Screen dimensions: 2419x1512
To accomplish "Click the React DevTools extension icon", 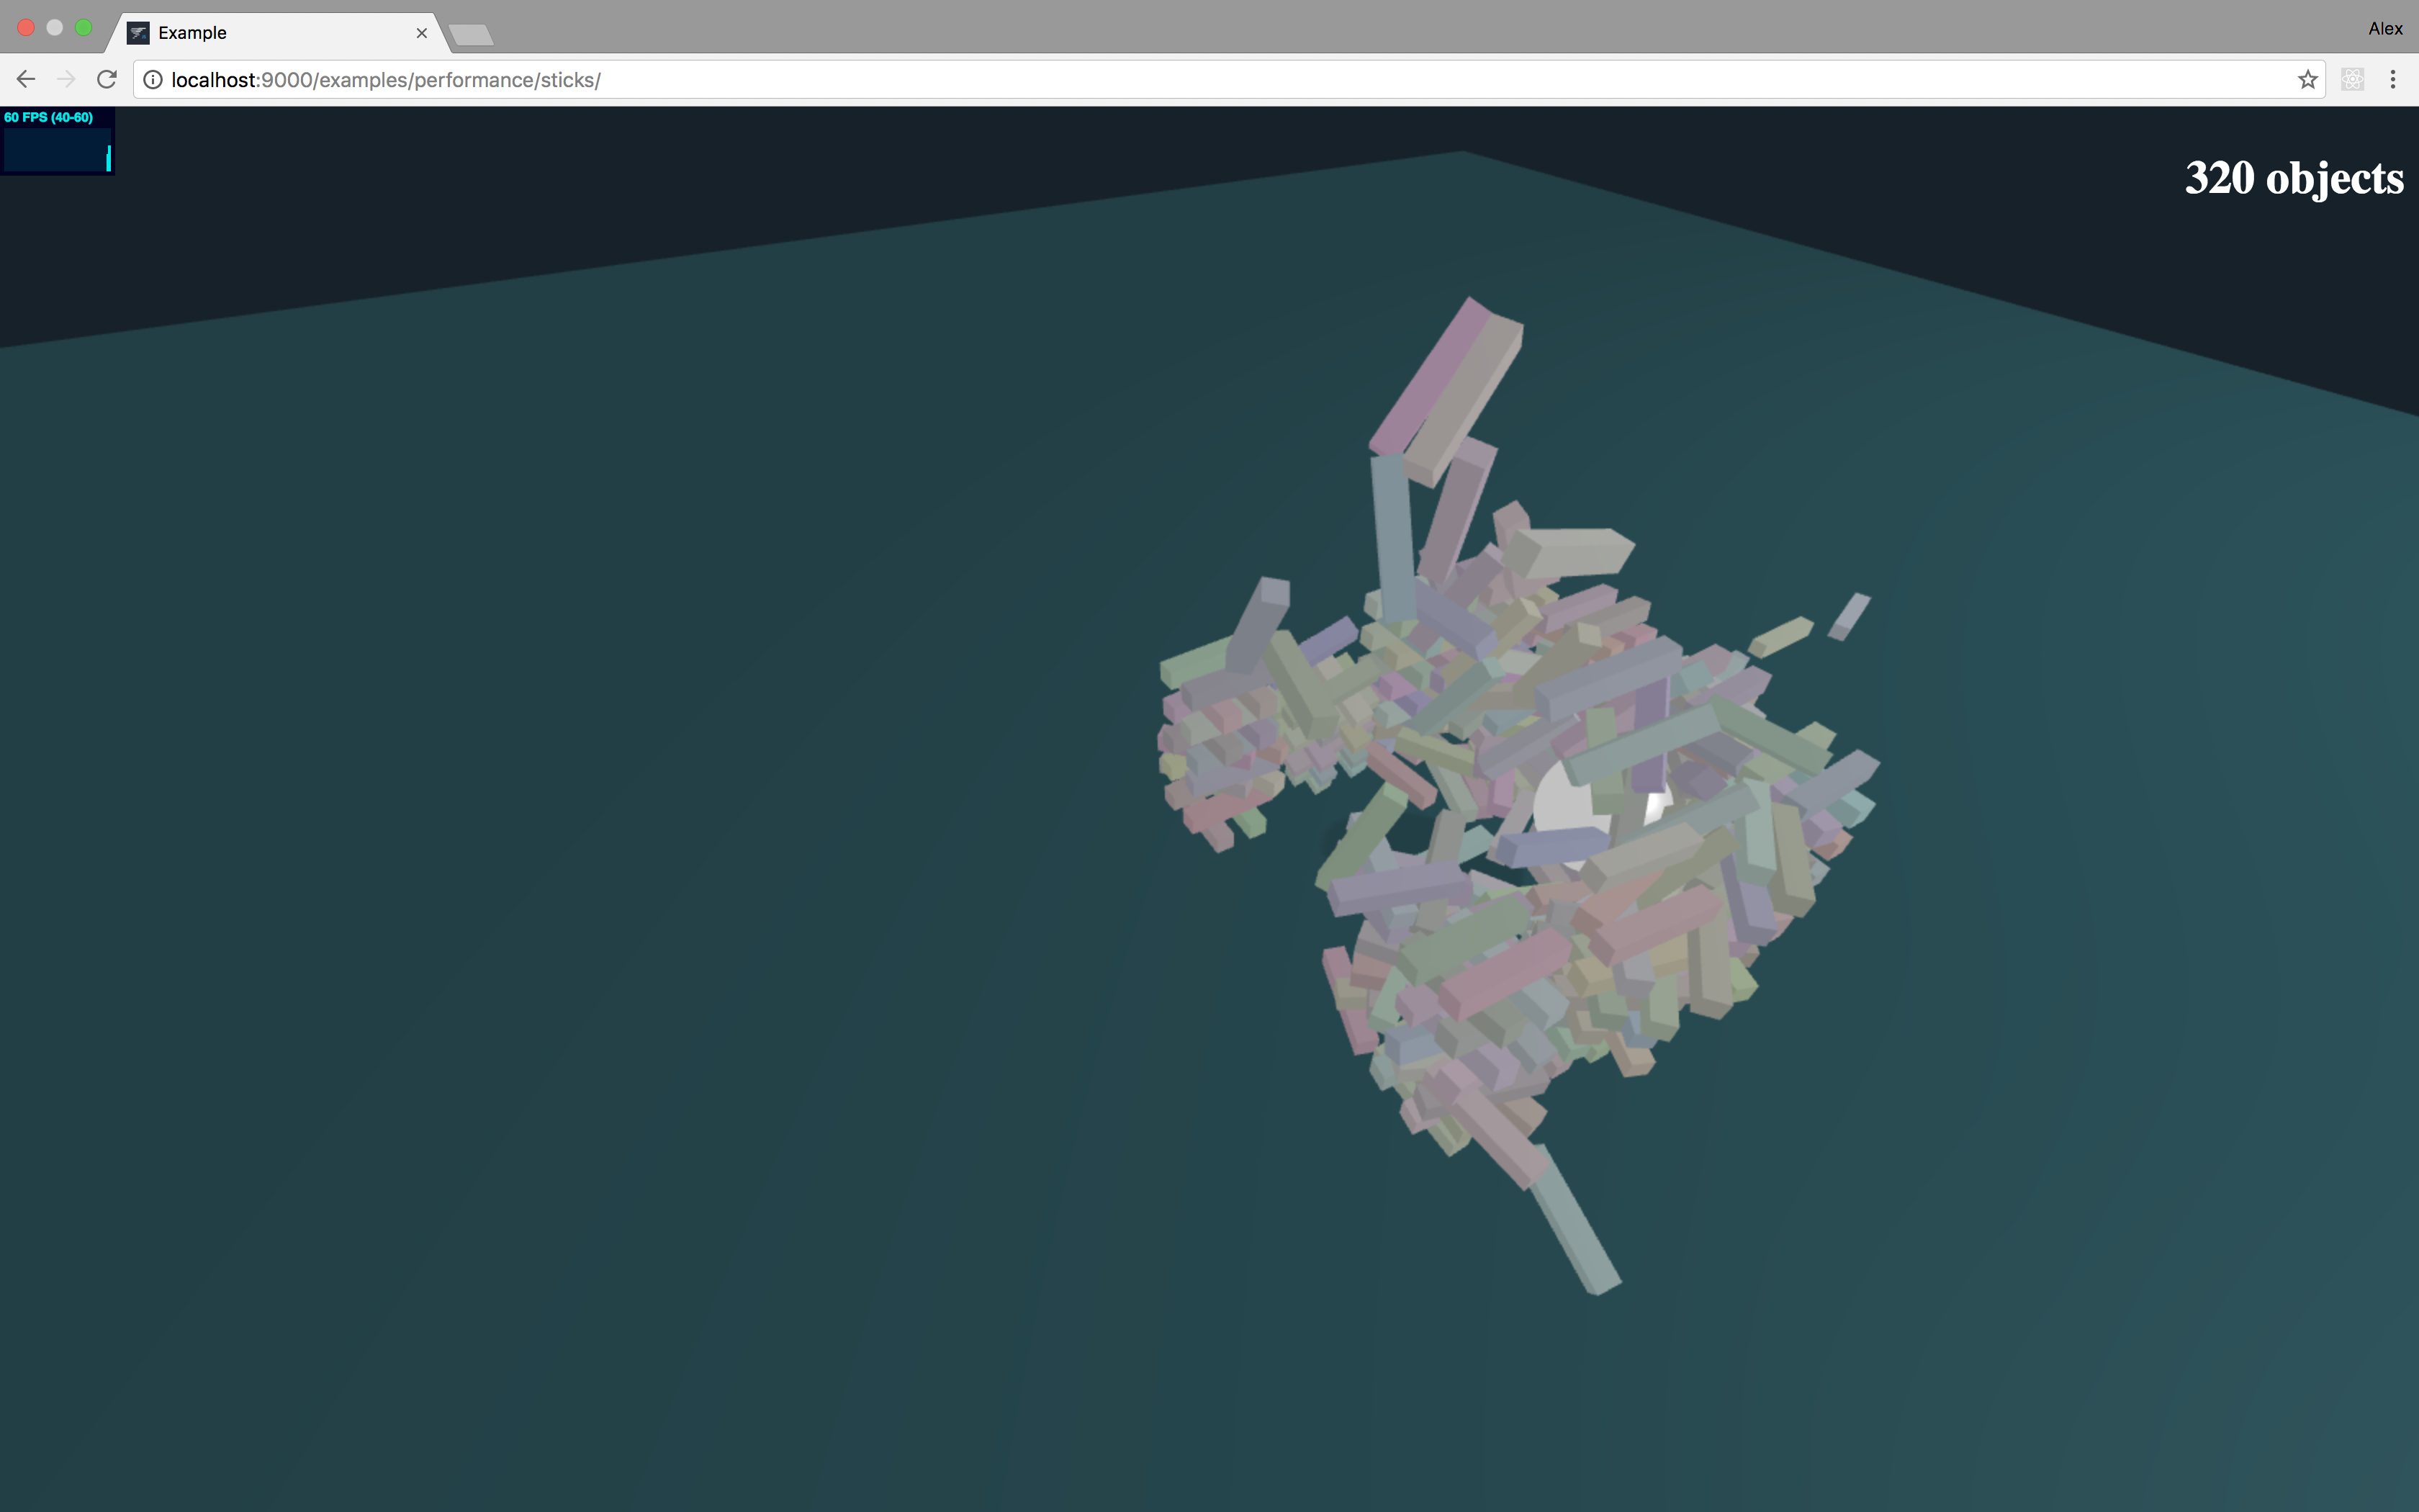I will click(2353, 80).
